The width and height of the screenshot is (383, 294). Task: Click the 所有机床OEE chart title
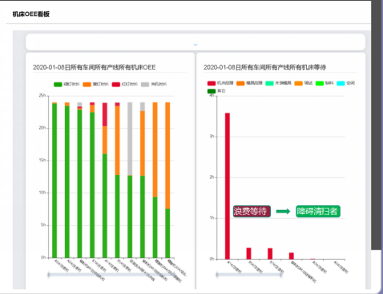pyautogui.click(x=95, y=67)
